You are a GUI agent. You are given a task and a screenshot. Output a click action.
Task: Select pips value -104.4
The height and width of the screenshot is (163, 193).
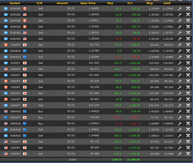click(117, 118)
